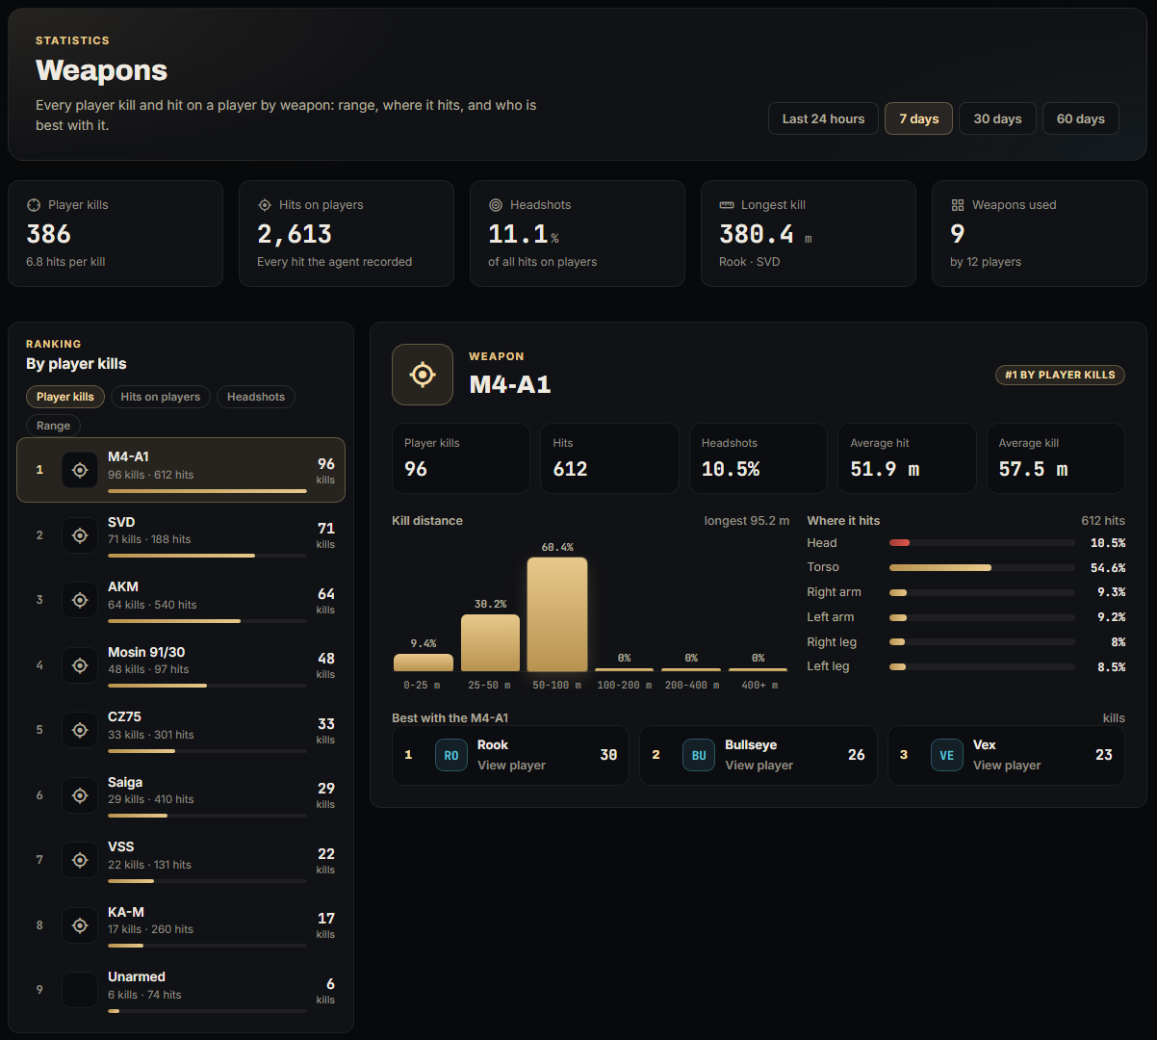Select the 7 days time range
Viewport: 1157px width, 1040px height.
[919, 118]
